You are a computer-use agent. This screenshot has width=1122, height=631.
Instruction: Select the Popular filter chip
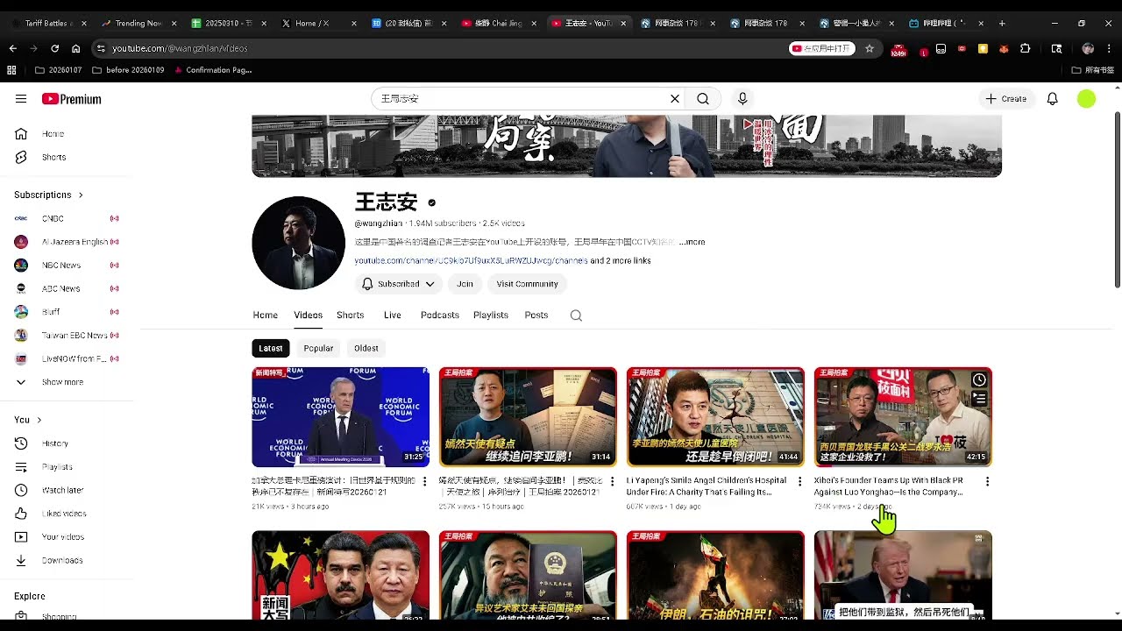point(318,348)
